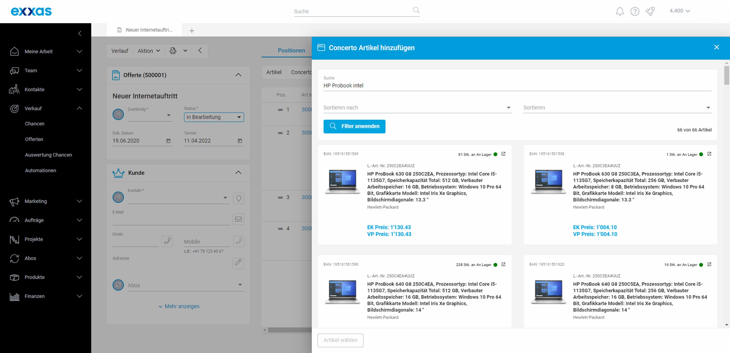Select the Positionen tab
Viewport: 730px width, 353px height.
(291, 50)
